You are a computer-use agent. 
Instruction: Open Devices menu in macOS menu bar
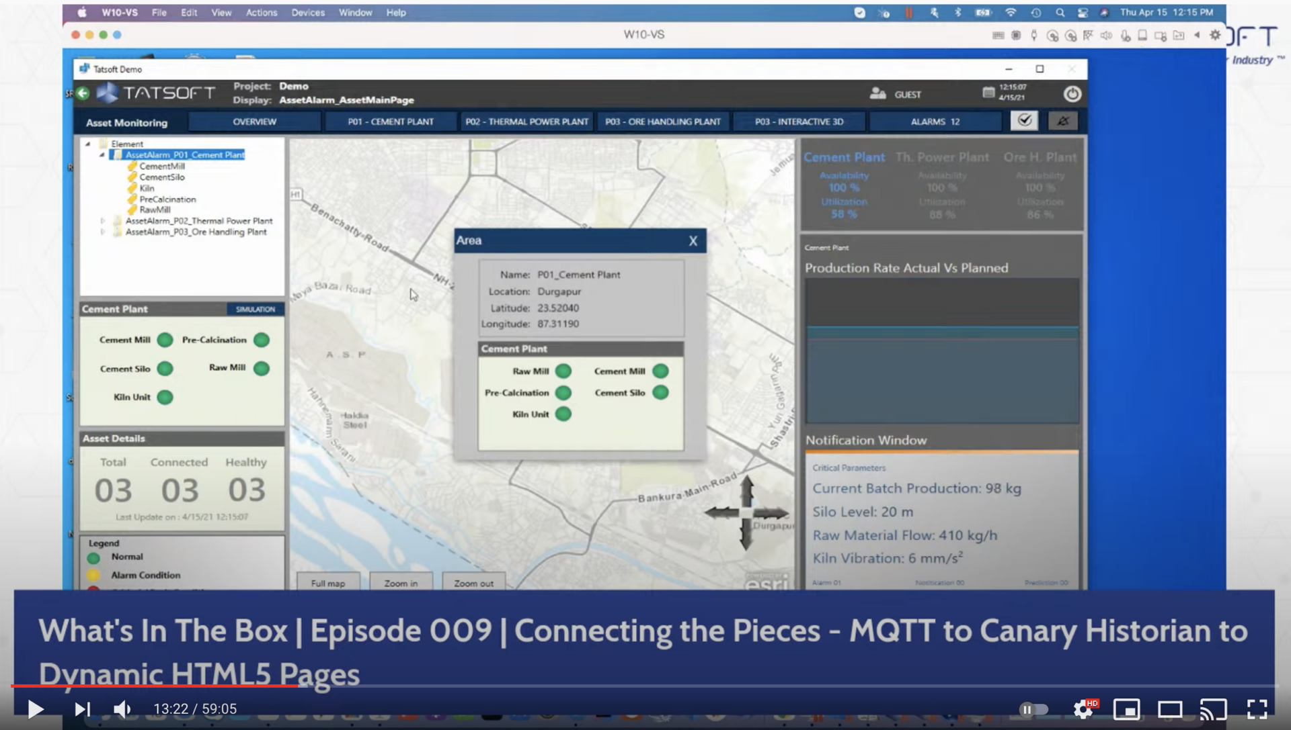tap(308, 12)
